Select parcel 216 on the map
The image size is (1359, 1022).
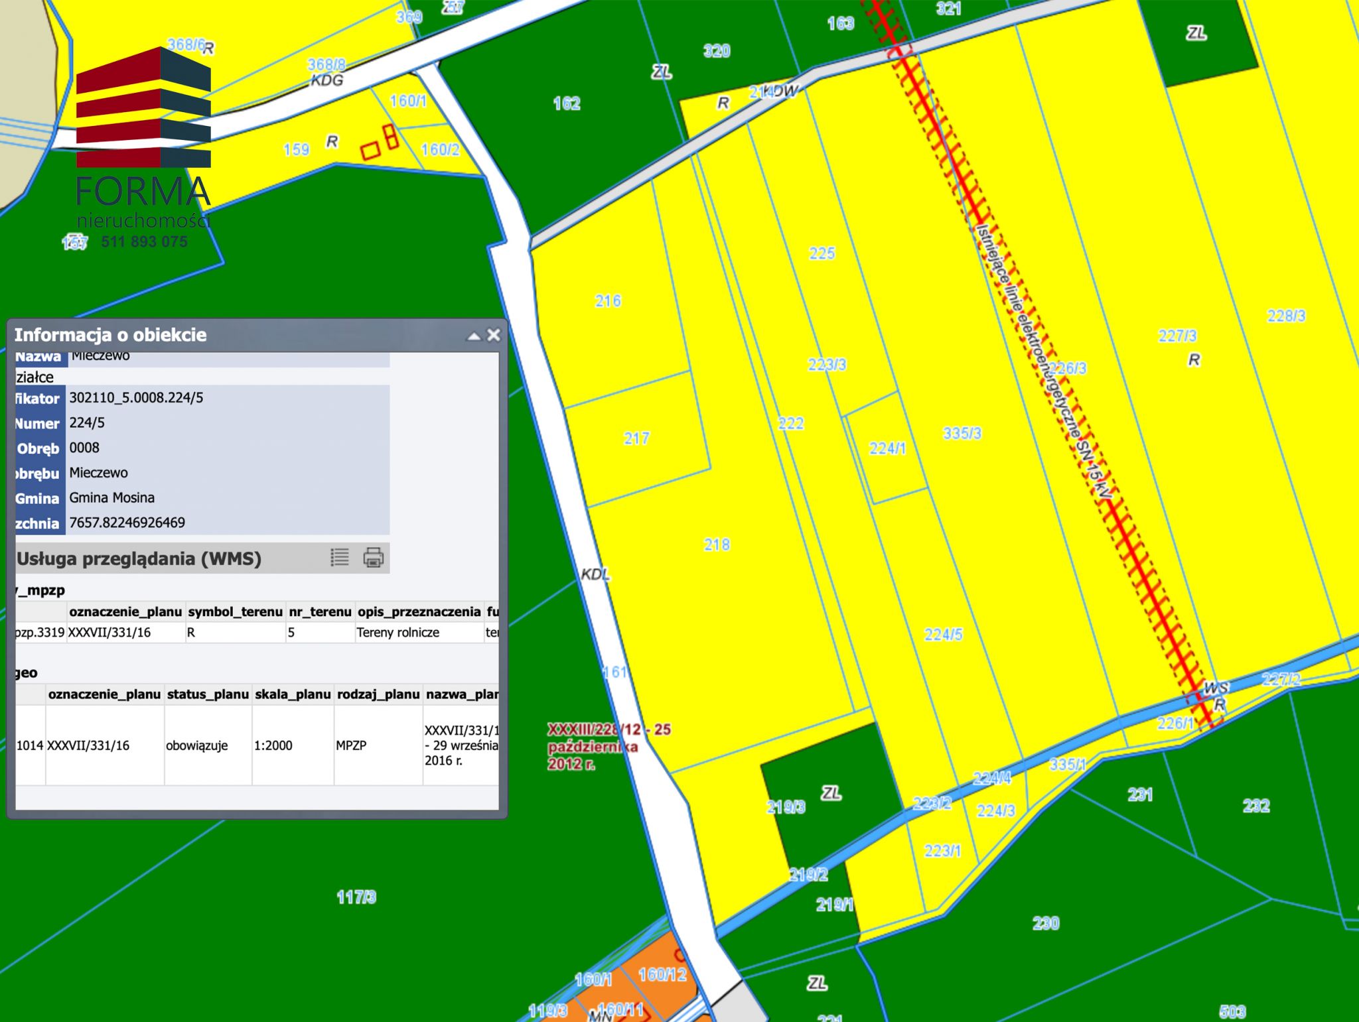pyautogui.click(x=608, y=301)
